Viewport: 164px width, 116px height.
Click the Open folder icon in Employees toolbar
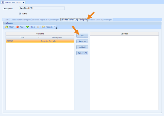tap(7, 27)
